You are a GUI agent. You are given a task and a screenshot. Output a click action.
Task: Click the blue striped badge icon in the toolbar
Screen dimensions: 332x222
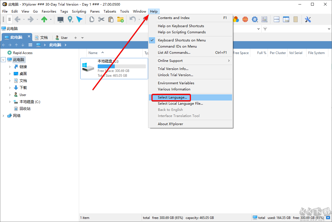[255, 20]
